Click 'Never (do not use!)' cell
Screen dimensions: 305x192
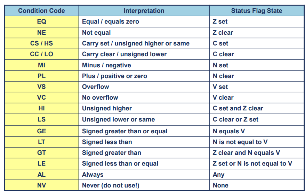pyautogui.click(x=144, y=185)
